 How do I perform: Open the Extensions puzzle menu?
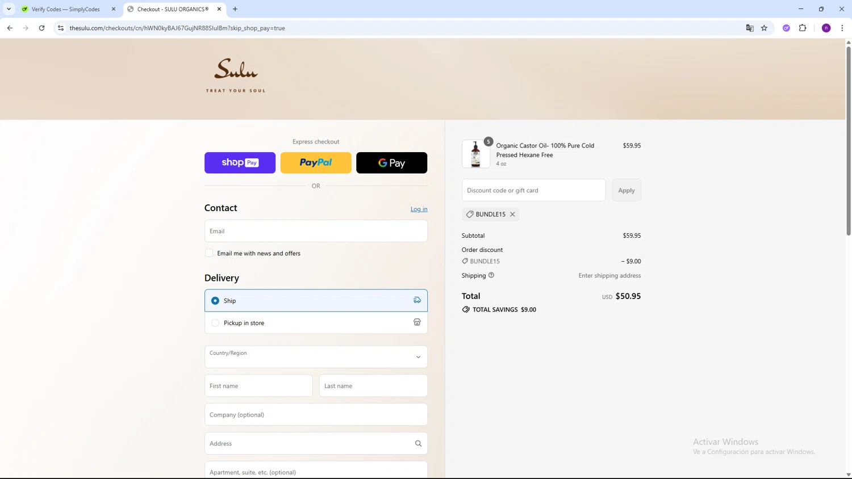803,28
